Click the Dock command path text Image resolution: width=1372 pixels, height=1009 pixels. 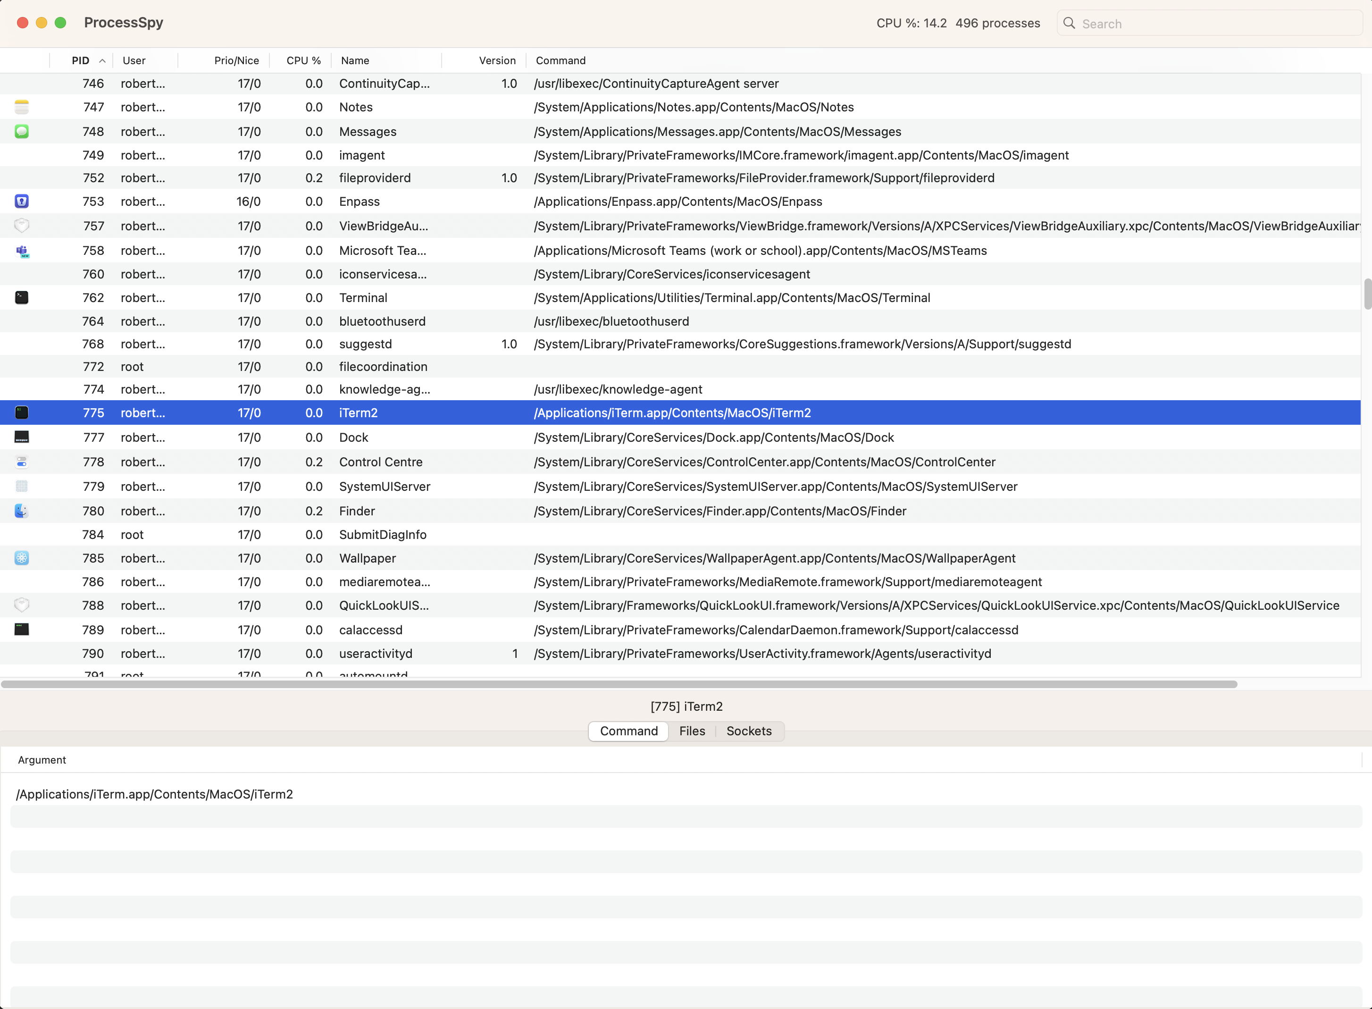714,437
